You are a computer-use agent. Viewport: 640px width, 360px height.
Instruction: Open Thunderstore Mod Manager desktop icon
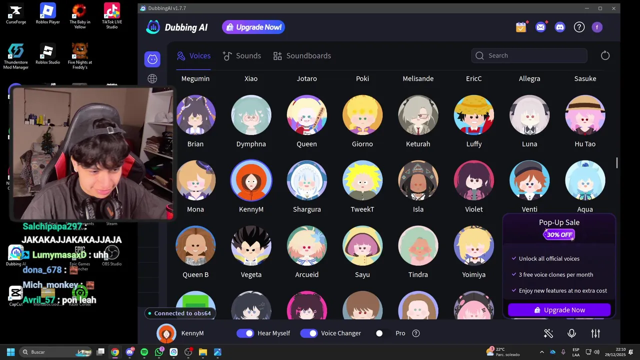point(16,56)
